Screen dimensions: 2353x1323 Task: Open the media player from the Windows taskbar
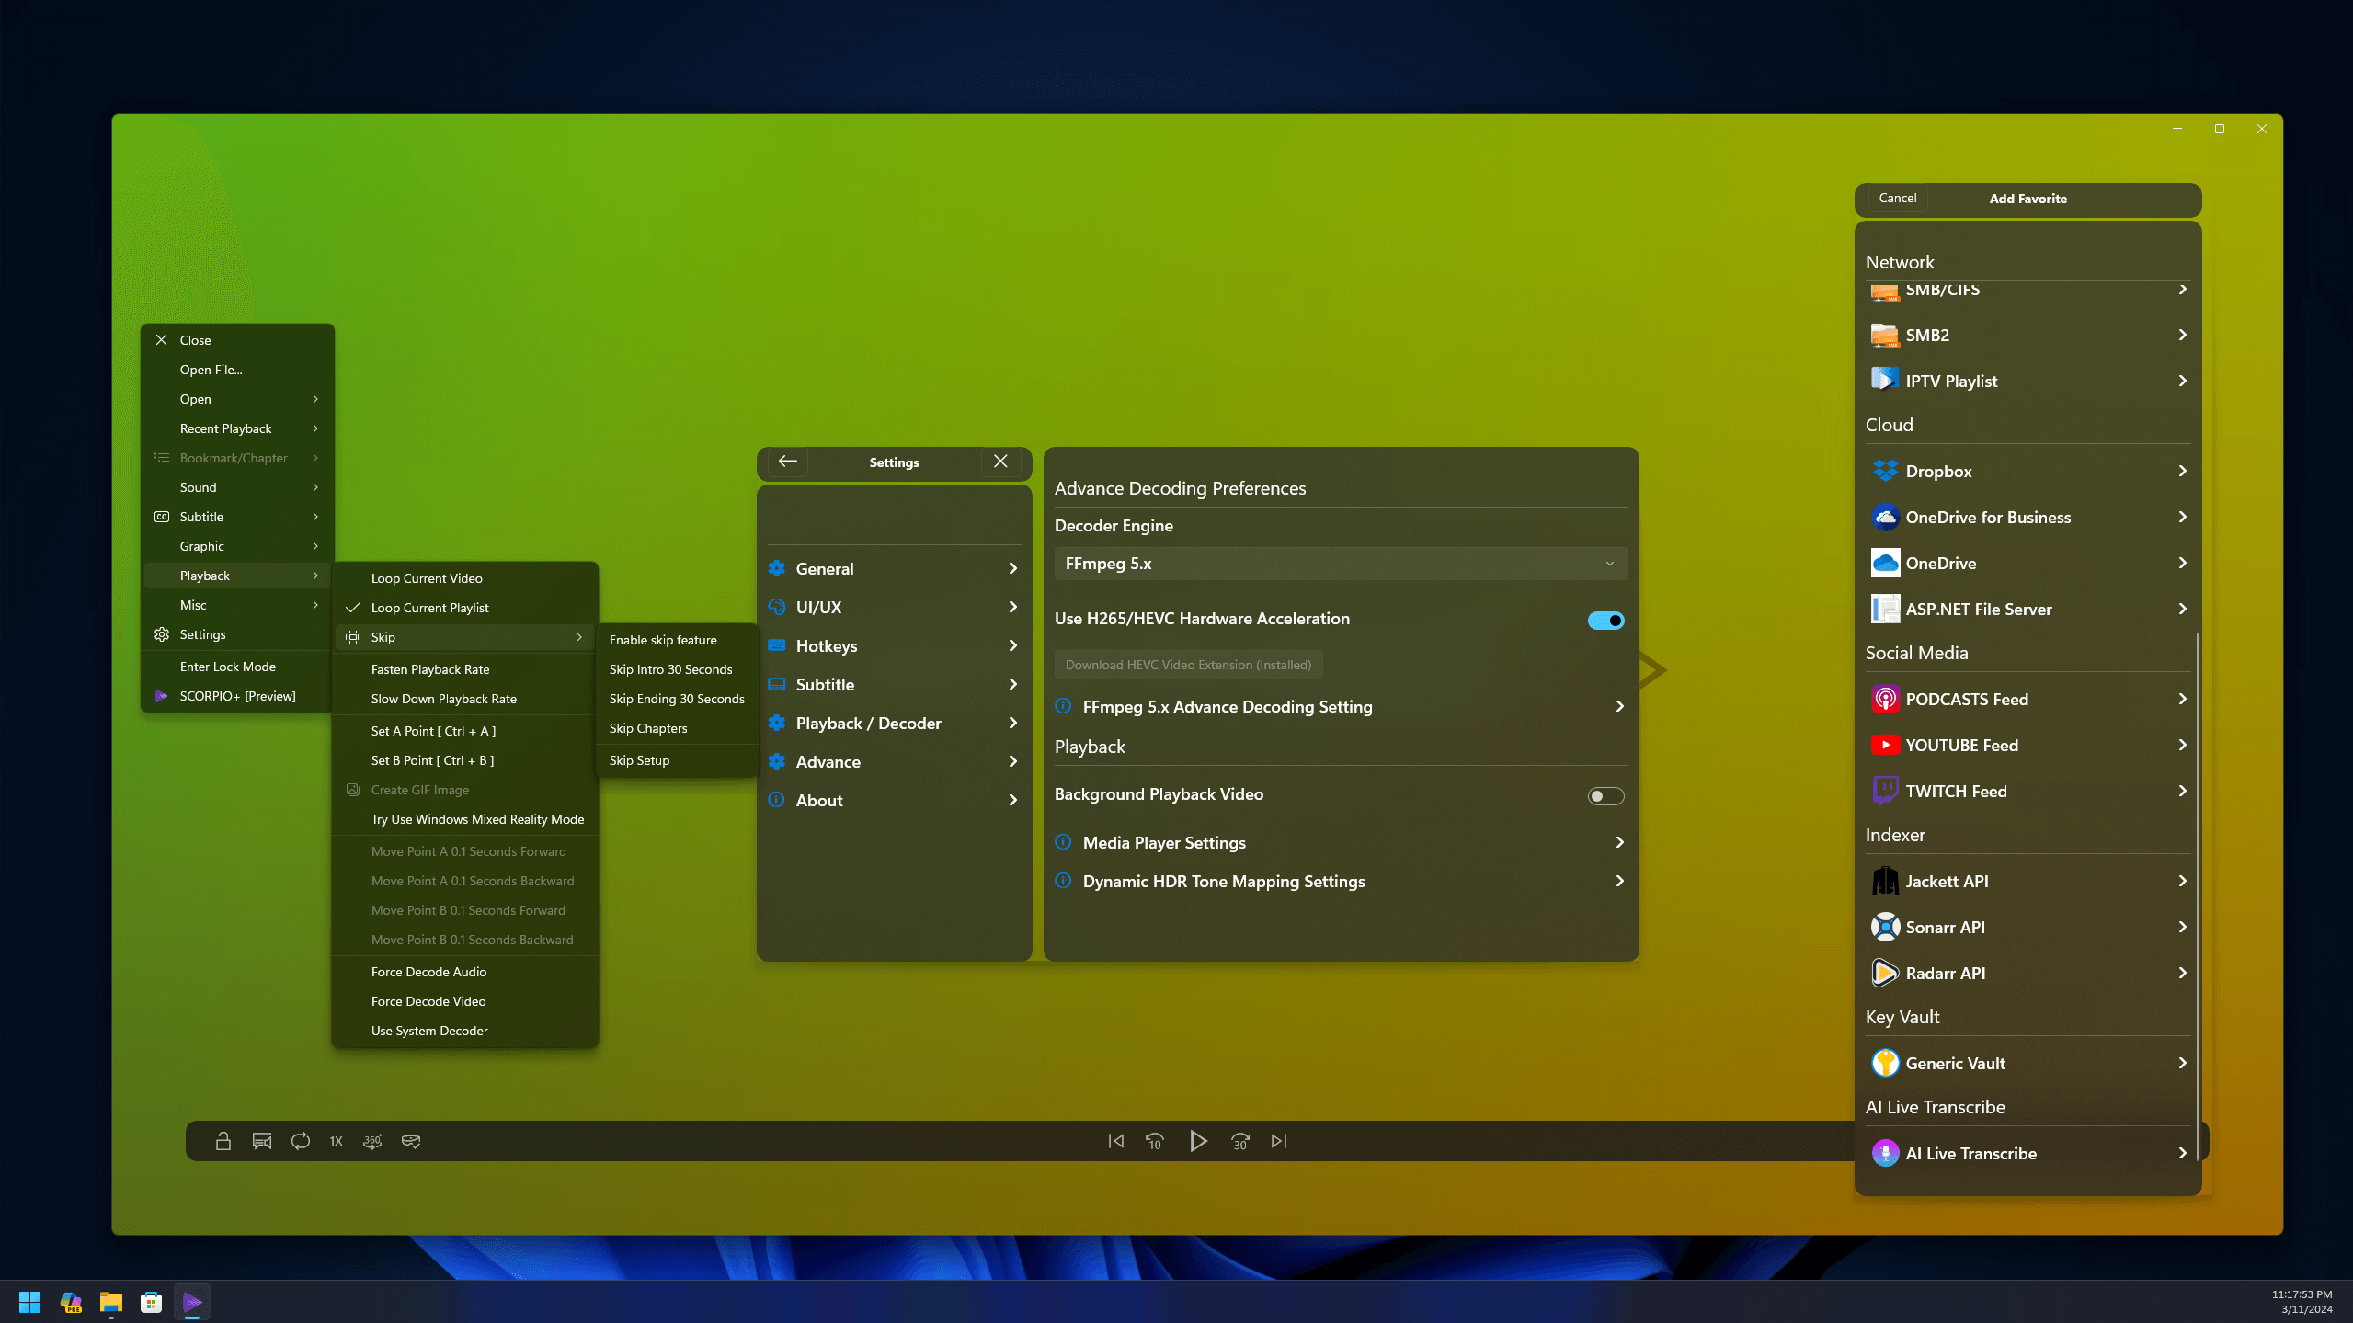(x=191, y=1301)
